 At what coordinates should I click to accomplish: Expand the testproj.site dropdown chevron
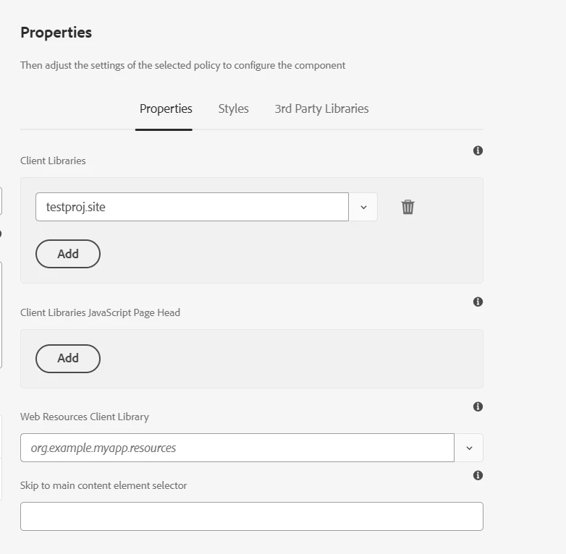pyautogui.click(x=363, y=207)
